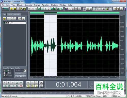This screenshot has height=98, width=127.
Task: Open the Edit menu
Action: (x=8, y=5)
